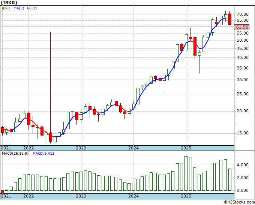This screenshot has width=255, height=205.
Task: Click 2024 on the price chart timeline
Action: tap(133, 148)
